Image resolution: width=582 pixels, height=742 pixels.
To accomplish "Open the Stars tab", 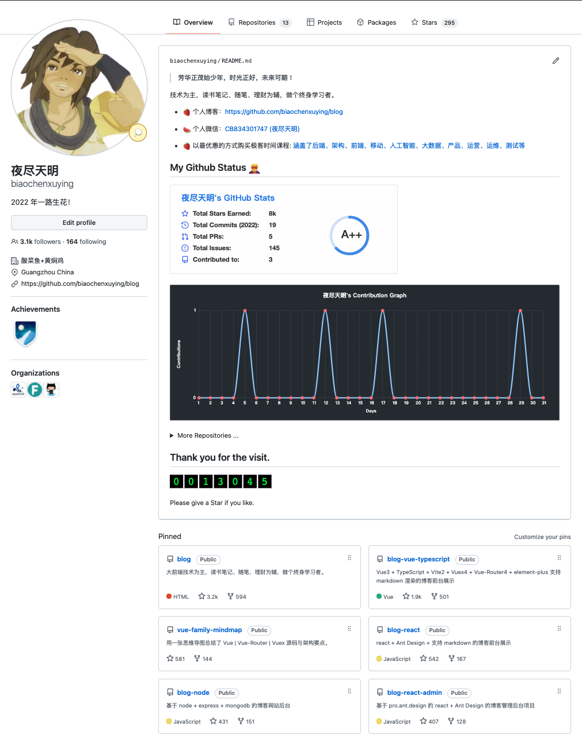I will pyautogui.click(x=434, y=22).
